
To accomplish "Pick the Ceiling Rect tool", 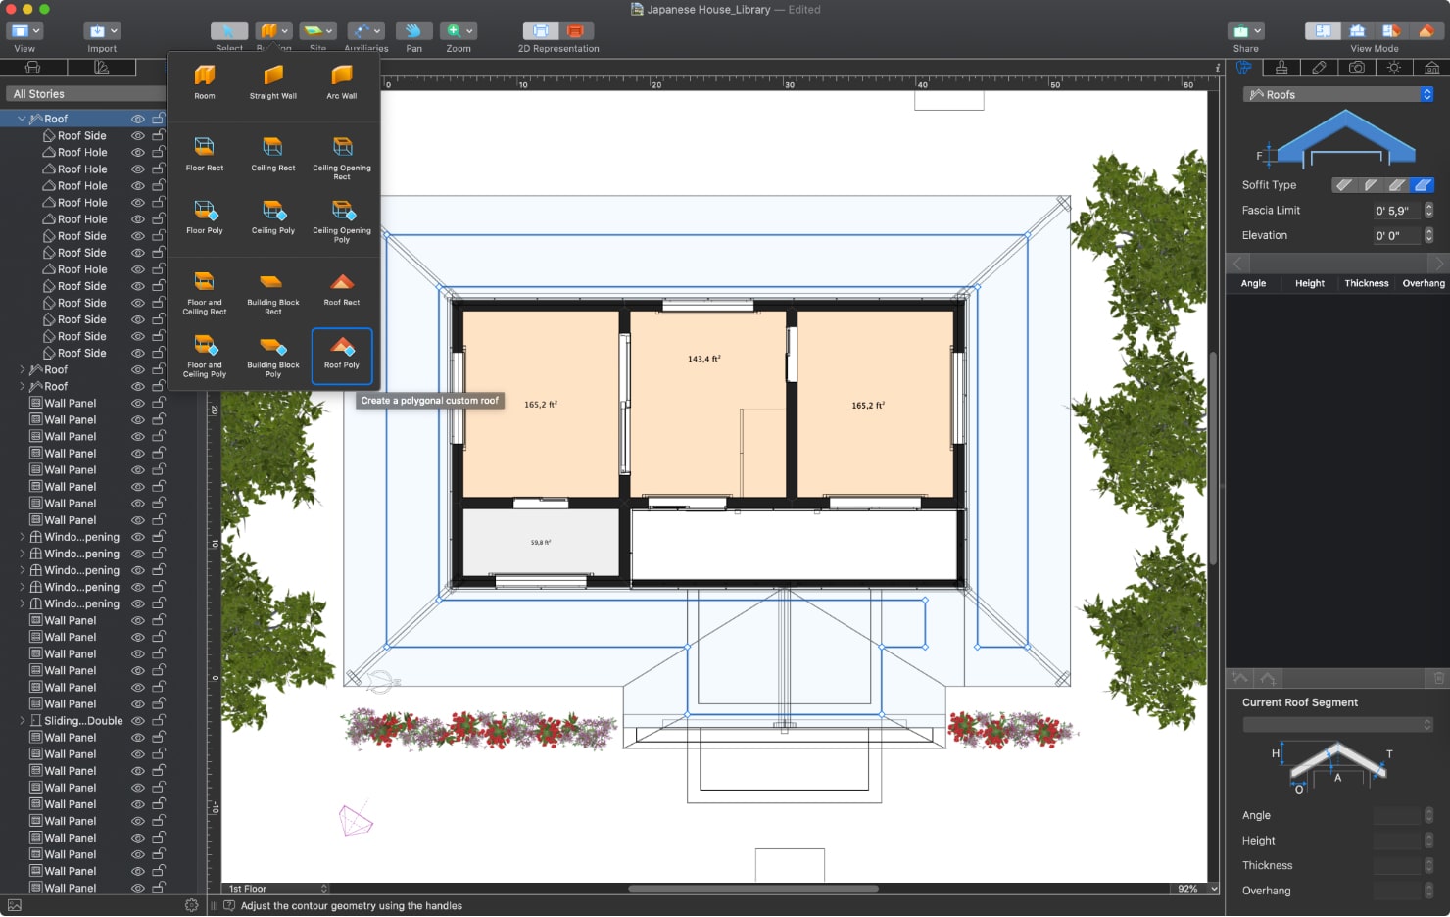I will pyautogui.click(x=273, y=154).
